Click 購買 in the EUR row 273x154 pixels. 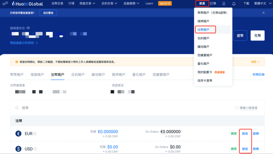pyautogui.click(x=234, y=134)
